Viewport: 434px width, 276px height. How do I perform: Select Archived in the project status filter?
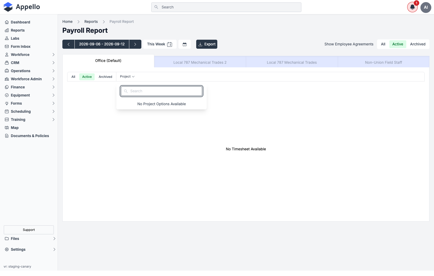[x=105, y=77]
